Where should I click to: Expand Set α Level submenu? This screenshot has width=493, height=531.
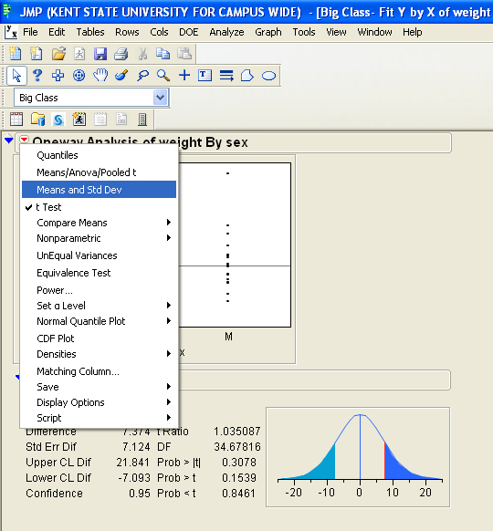(x=99, y=306)
